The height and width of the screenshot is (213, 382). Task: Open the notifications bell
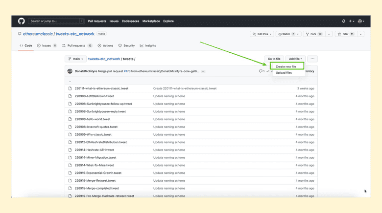344,21
